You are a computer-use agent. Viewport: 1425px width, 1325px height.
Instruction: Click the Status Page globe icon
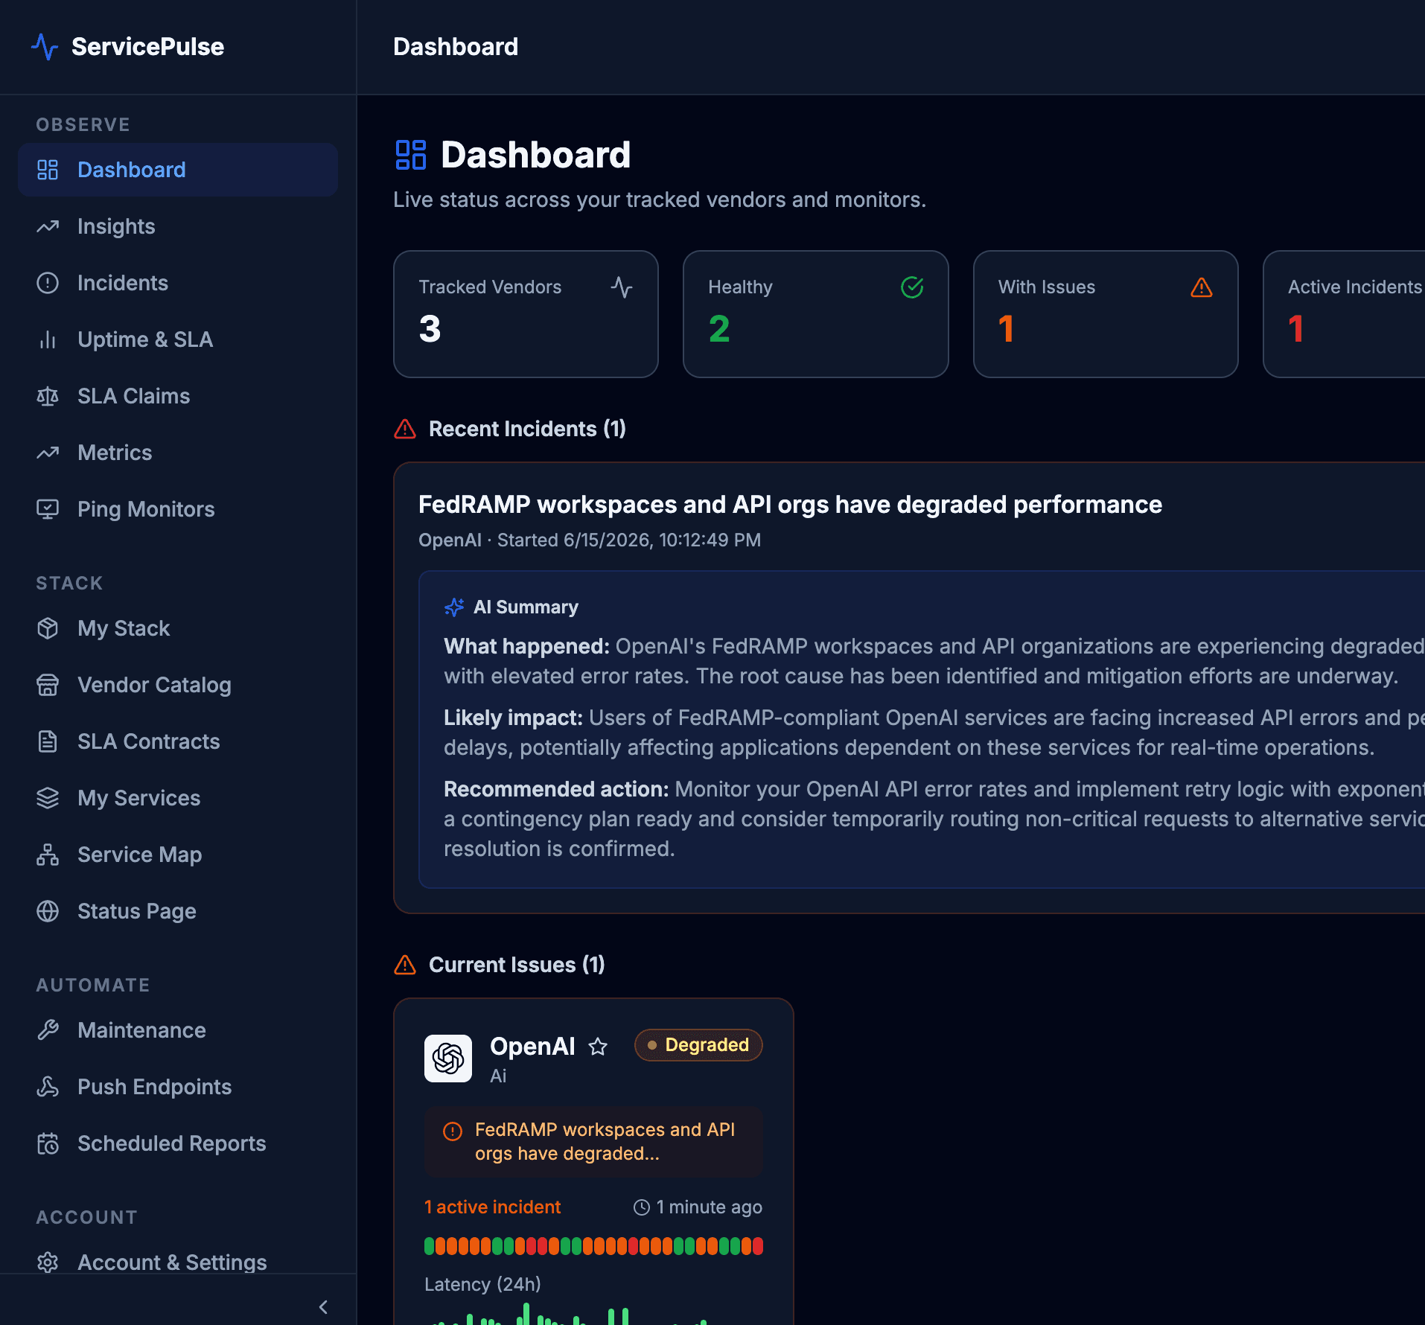pyautogui.click(x=48, y=911)
